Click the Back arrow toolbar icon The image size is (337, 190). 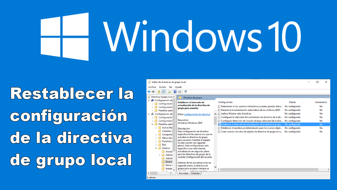point(149,92)
